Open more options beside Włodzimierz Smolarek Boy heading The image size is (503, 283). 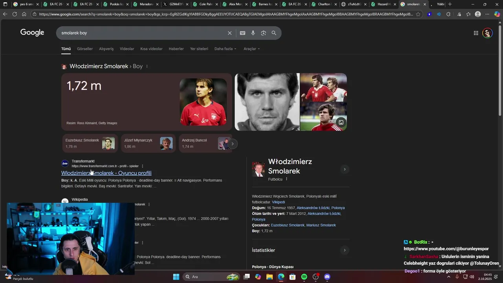click(147, 66)
